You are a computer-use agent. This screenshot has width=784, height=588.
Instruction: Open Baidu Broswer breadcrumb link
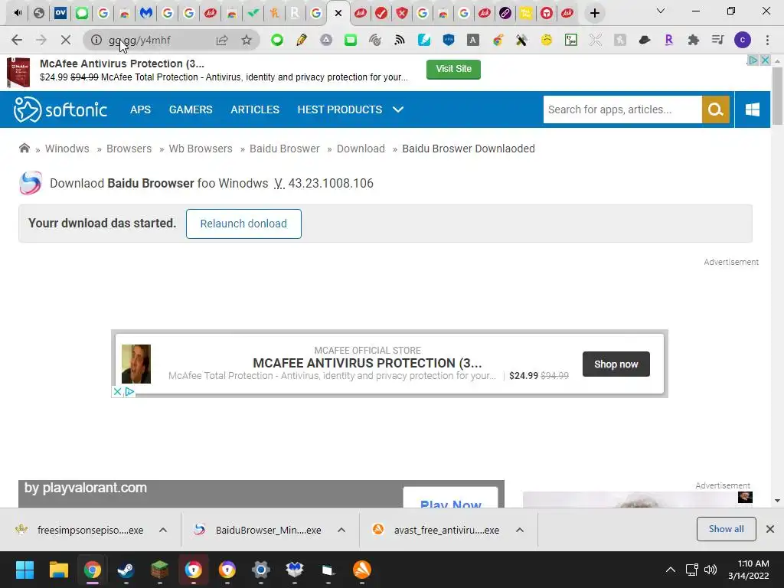pos(285,149)
